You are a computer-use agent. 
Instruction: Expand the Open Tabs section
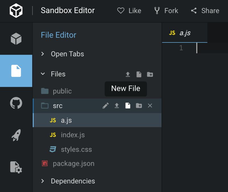pos(67,54)
